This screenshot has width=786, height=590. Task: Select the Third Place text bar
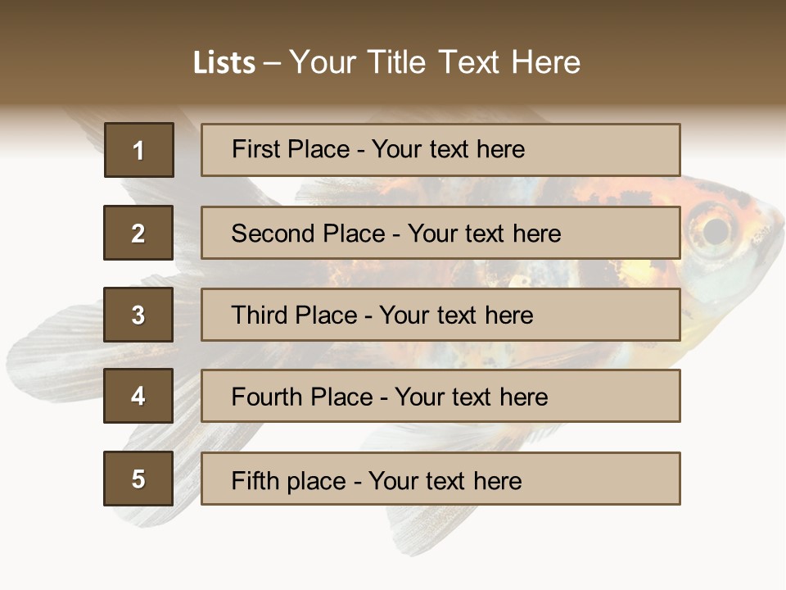tap(440, 315)
